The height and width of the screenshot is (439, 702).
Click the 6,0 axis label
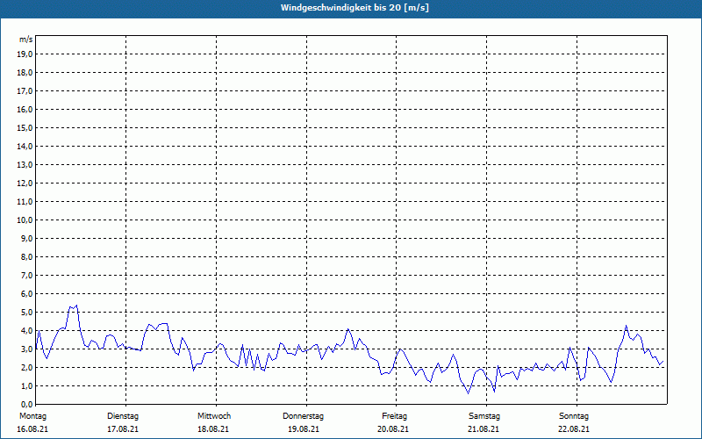click(26, 294)
